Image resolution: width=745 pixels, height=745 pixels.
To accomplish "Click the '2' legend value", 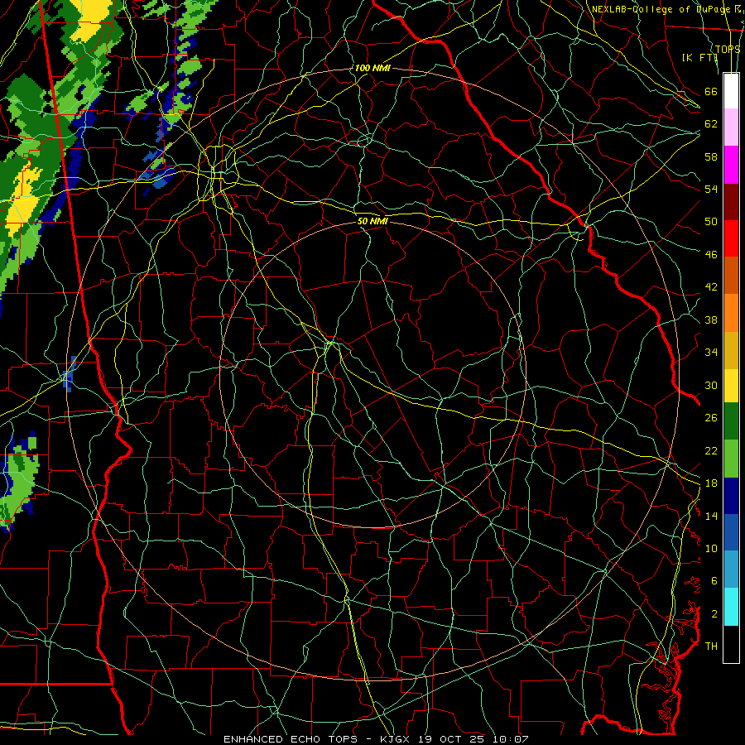I will click(714, 614).
